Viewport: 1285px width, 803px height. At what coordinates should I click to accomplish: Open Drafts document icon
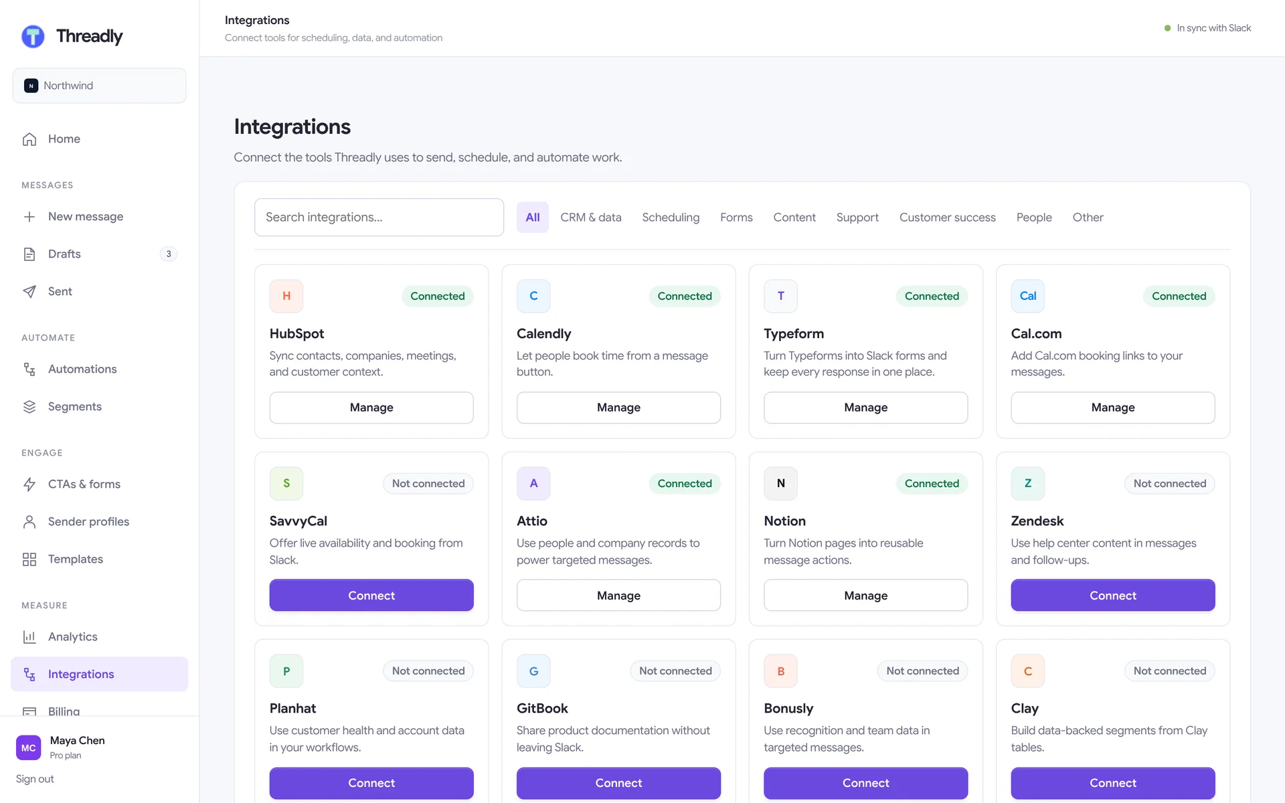point(29,254)
